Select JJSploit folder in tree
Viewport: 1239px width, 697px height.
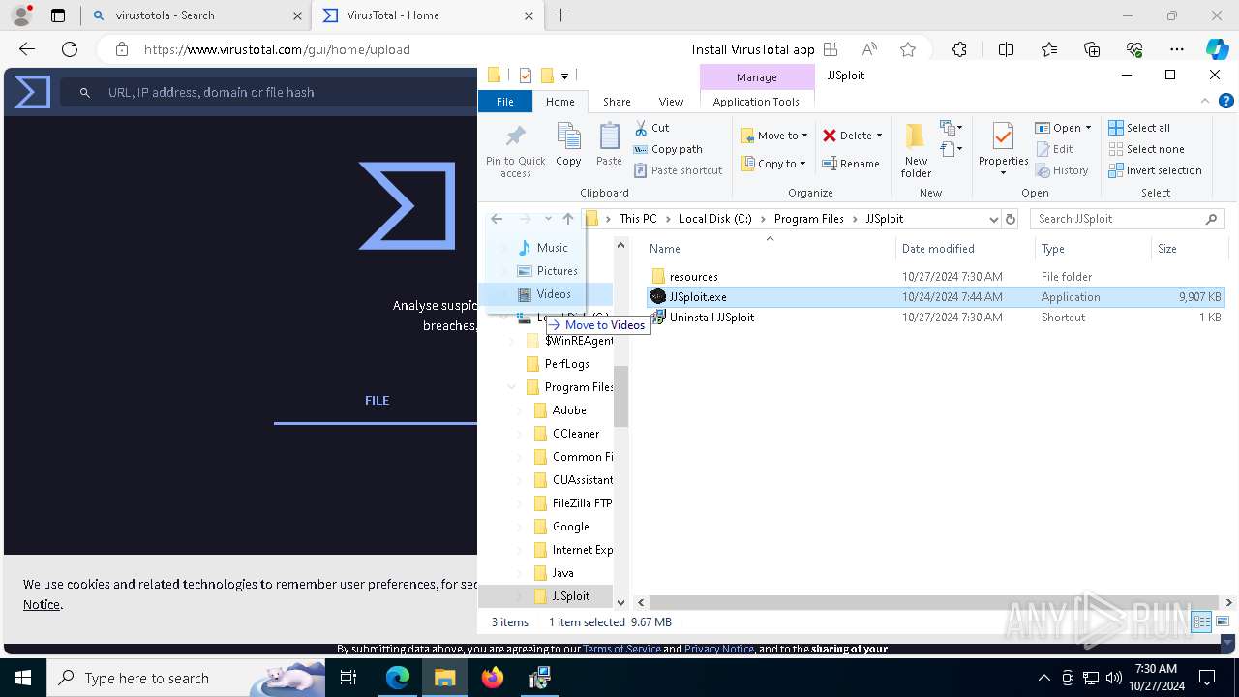(570, 596)
